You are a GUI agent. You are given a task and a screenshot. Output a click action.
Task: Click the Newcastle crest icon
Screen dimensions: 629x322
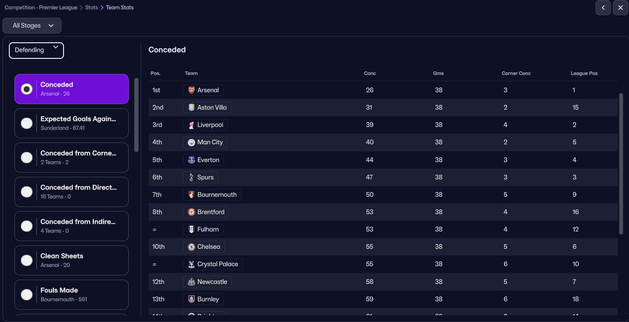click(191, 282)
